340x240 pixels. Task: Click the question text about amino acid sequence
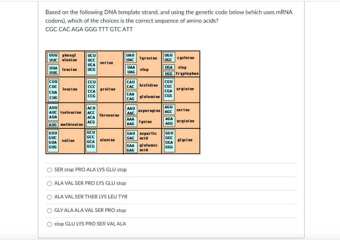[169, 16]
